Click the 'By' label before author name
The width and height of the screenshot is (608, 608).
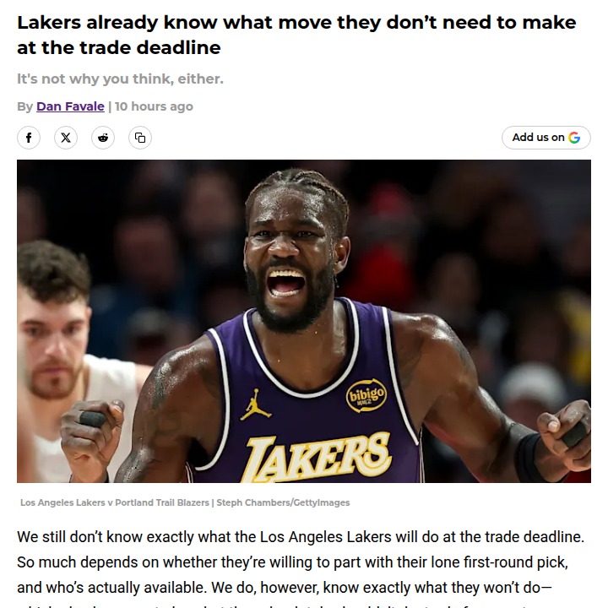(x=24, y=106)
